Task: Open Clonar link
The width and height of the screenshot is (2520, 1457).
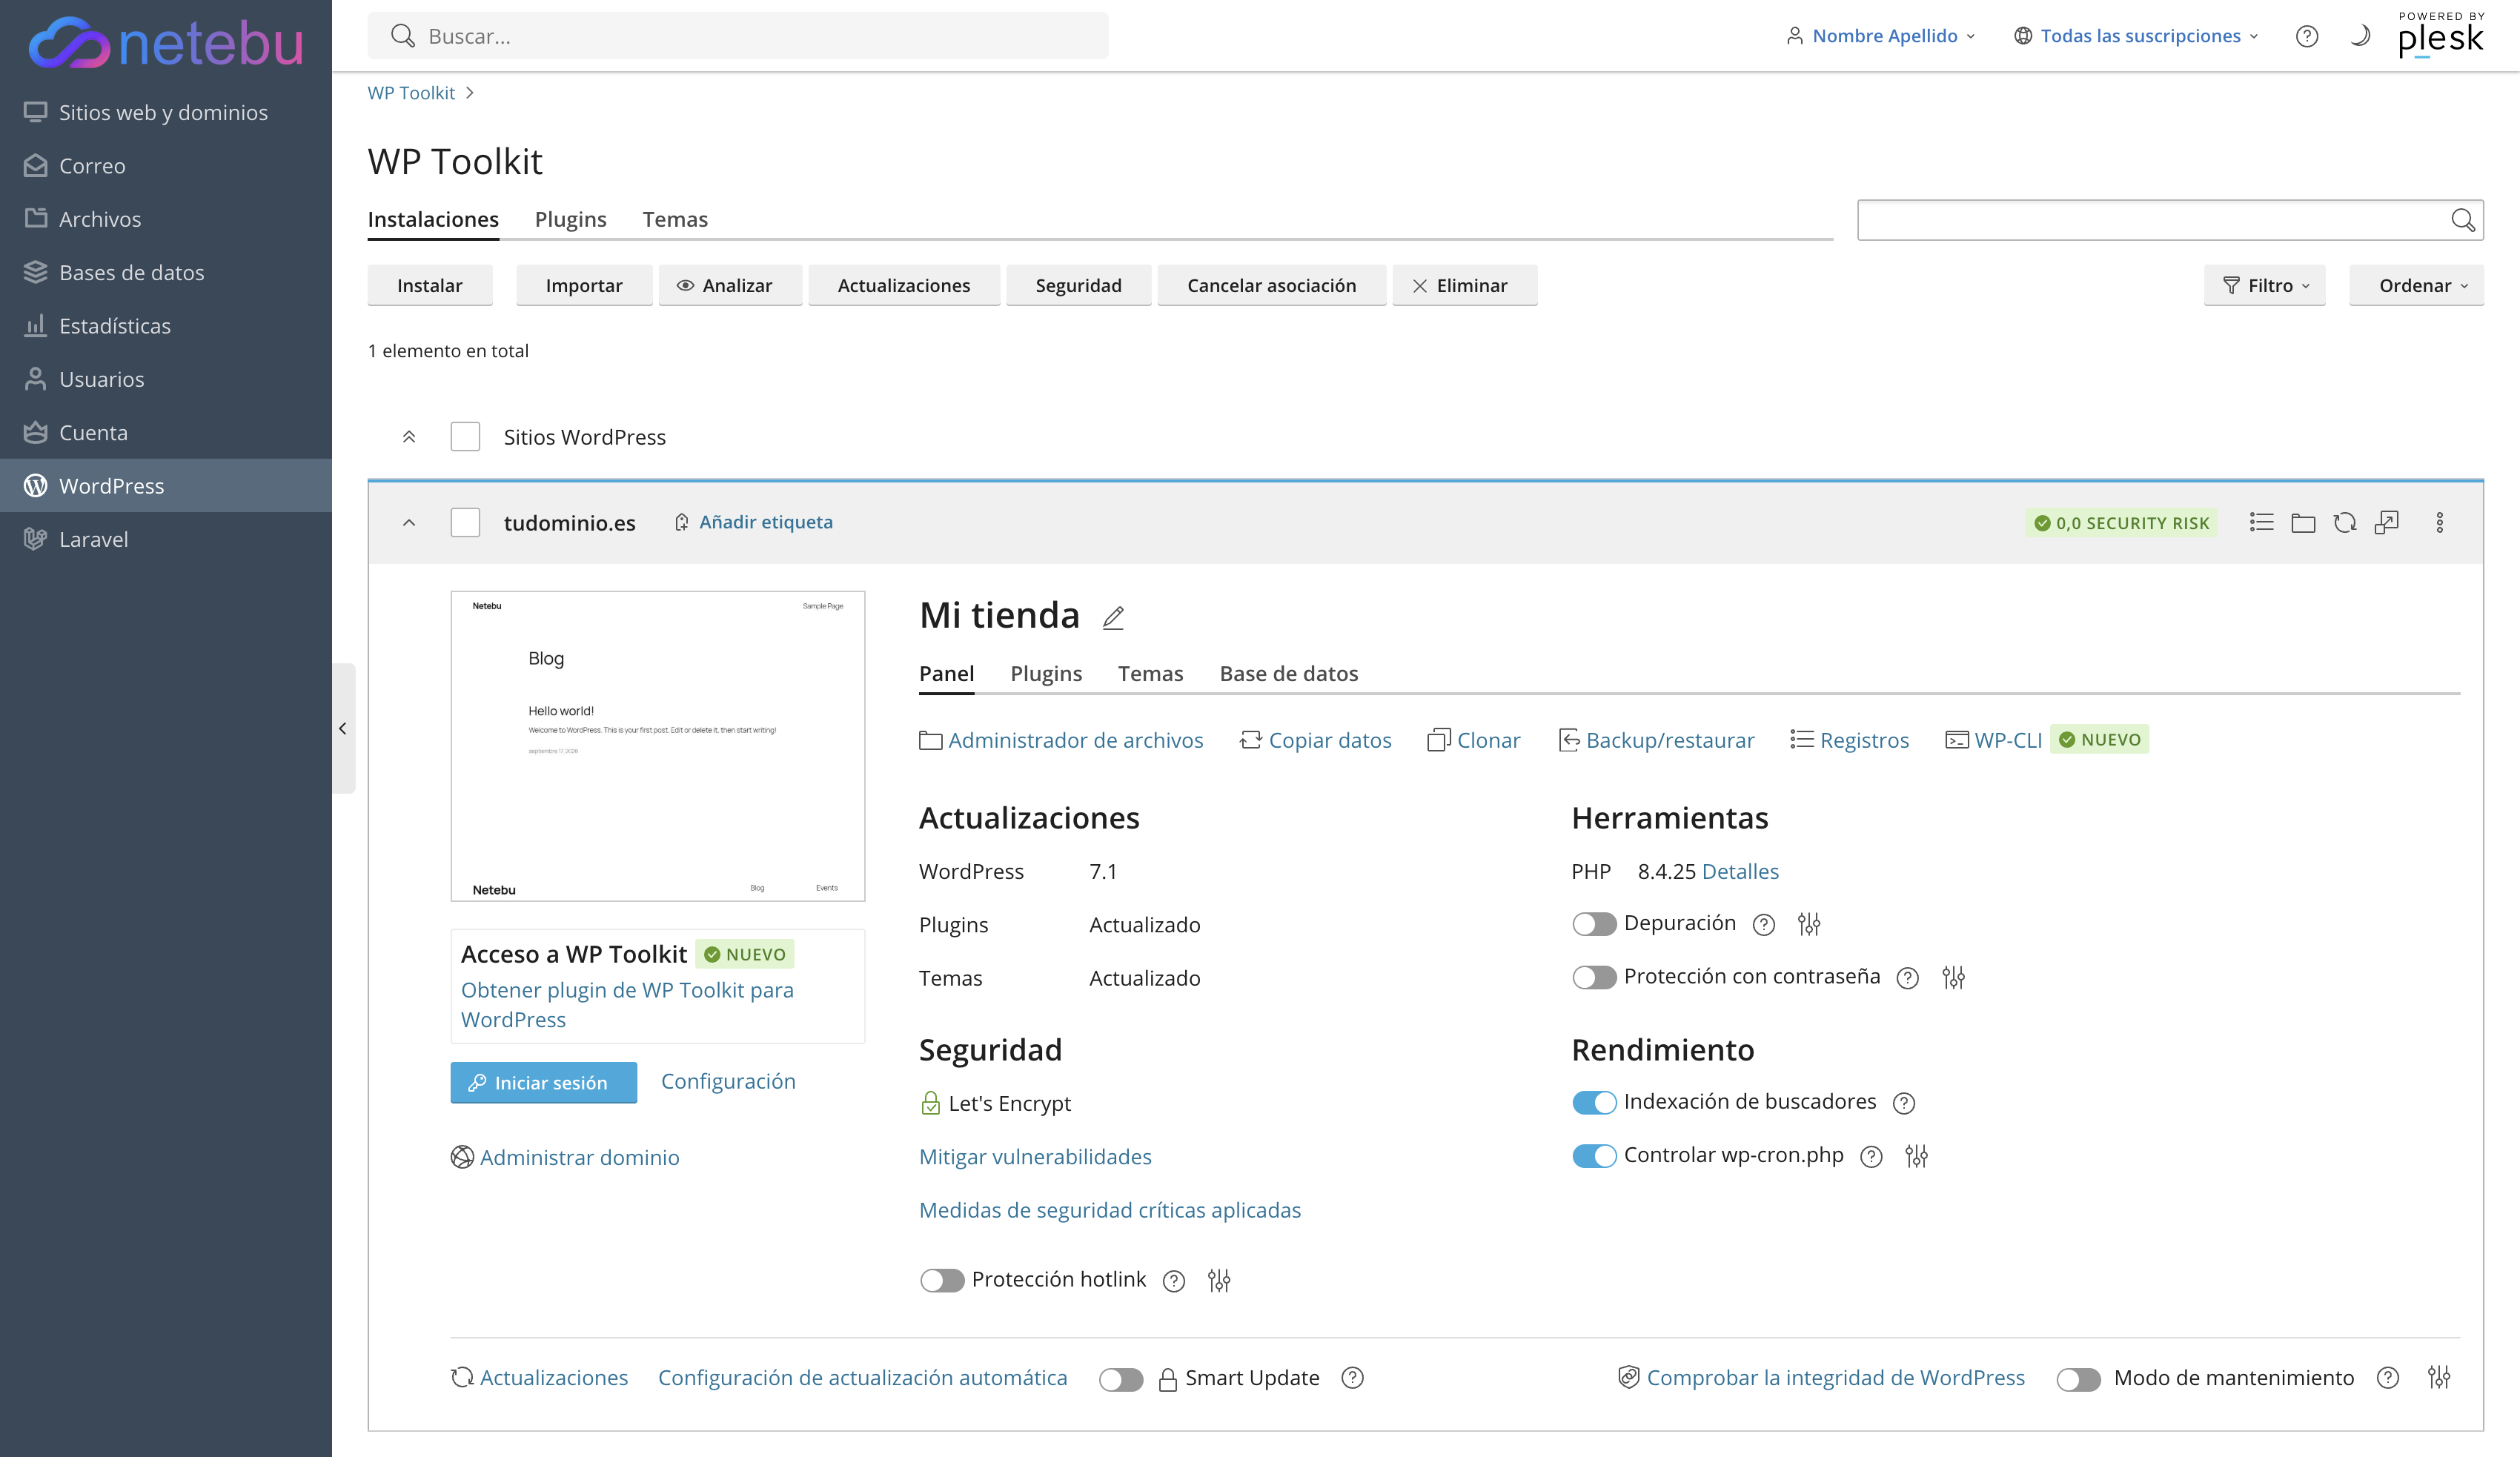Action: (x=1473, y=740)
